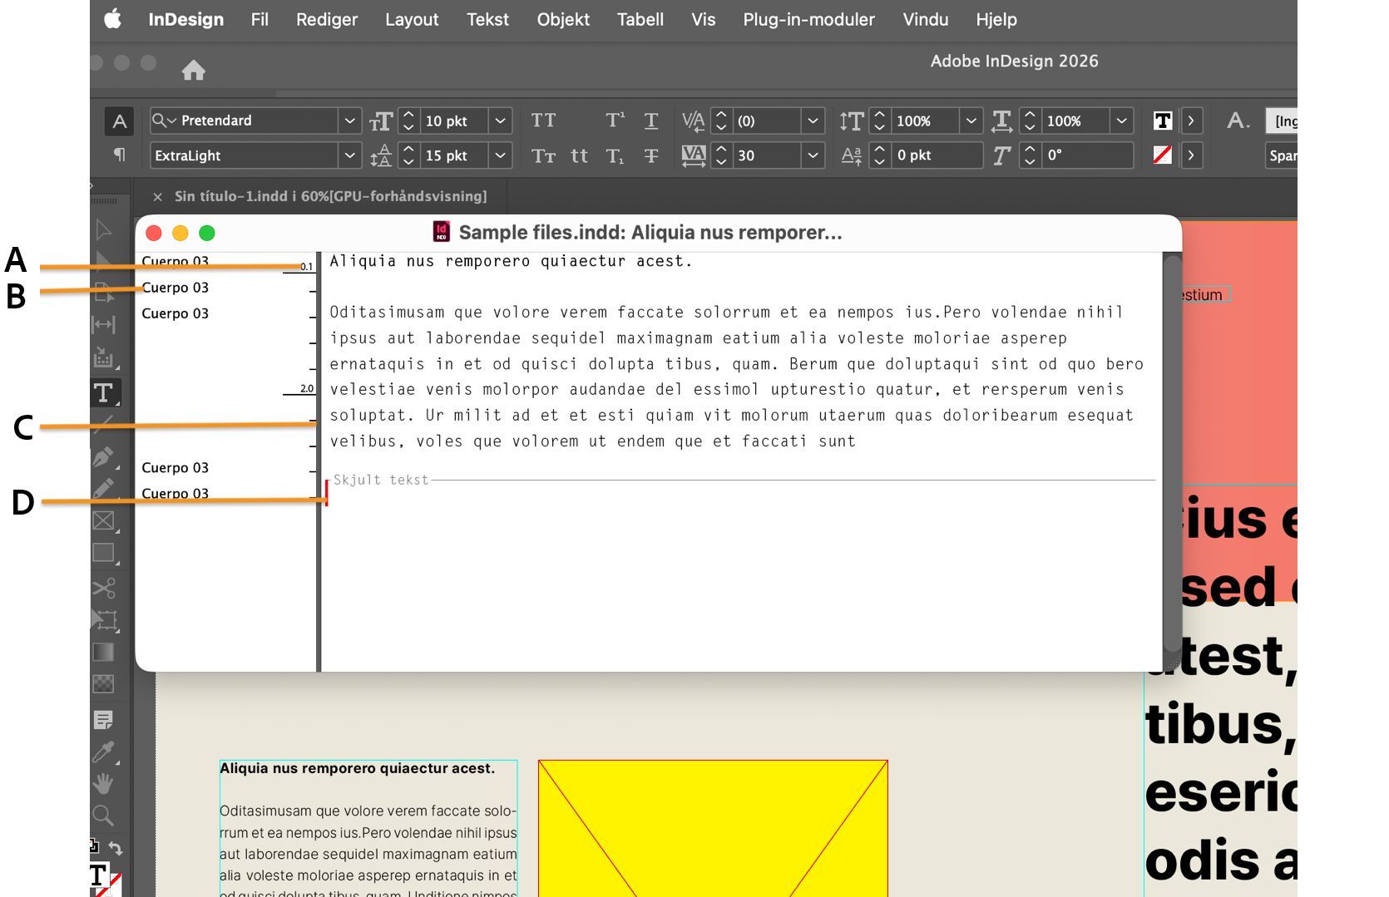Select the Sin título-1.indd document tab
The image size is (1389, 897).
point(330,196)
